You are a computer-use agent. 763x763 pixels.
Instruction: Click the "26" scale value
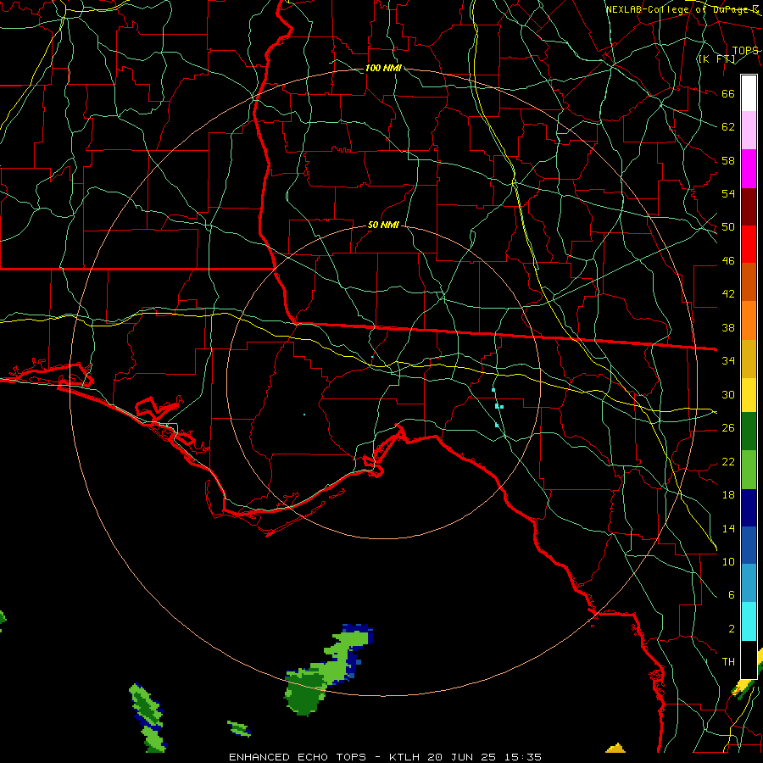(x=728, y=428)
